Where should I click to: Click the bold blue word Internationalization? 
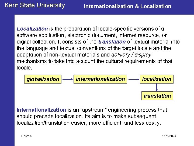(x=41, y=110)
